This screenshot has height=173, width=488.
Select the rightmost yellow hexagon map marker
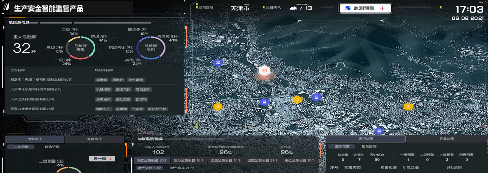[x=408, y=107]
